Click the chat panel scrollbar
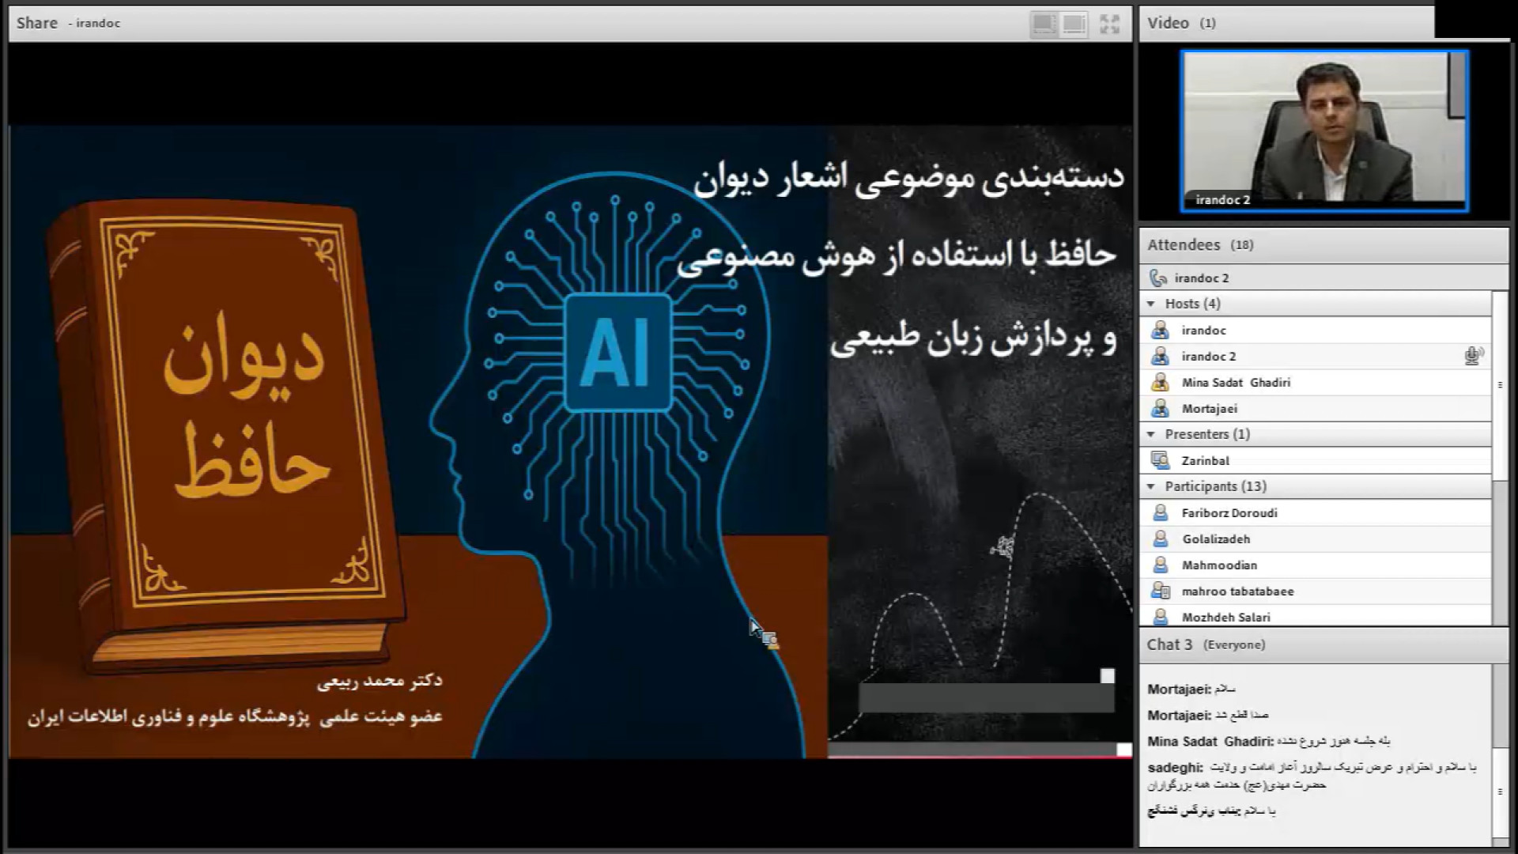Viewport: 1518px width, 854px height. [x=1500, y=791]
